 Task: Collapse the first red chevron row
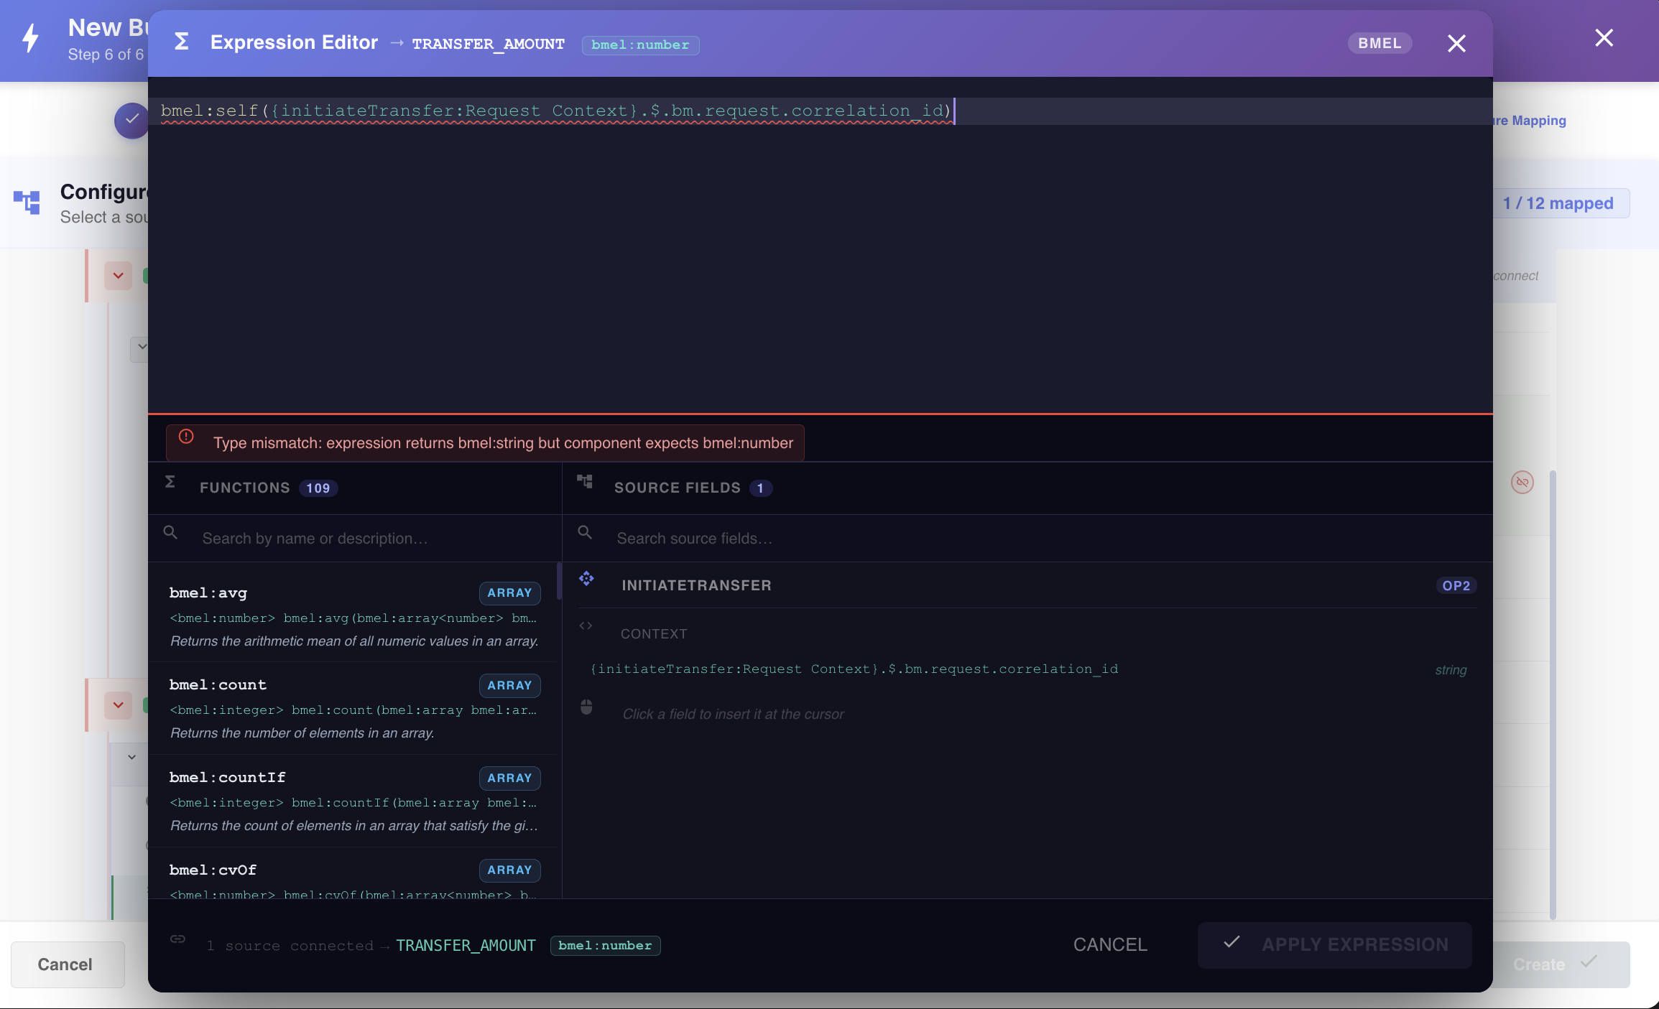(x=118, y=276)
